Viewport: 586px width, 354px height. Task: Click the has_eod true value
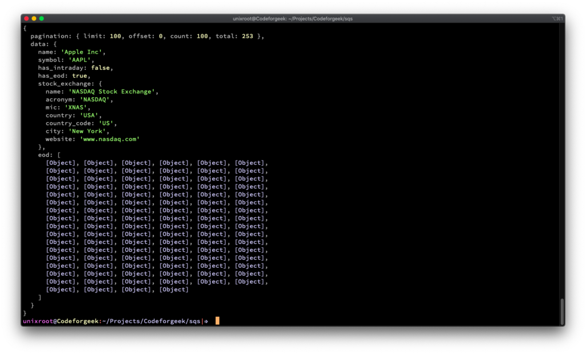pos(80,75)
